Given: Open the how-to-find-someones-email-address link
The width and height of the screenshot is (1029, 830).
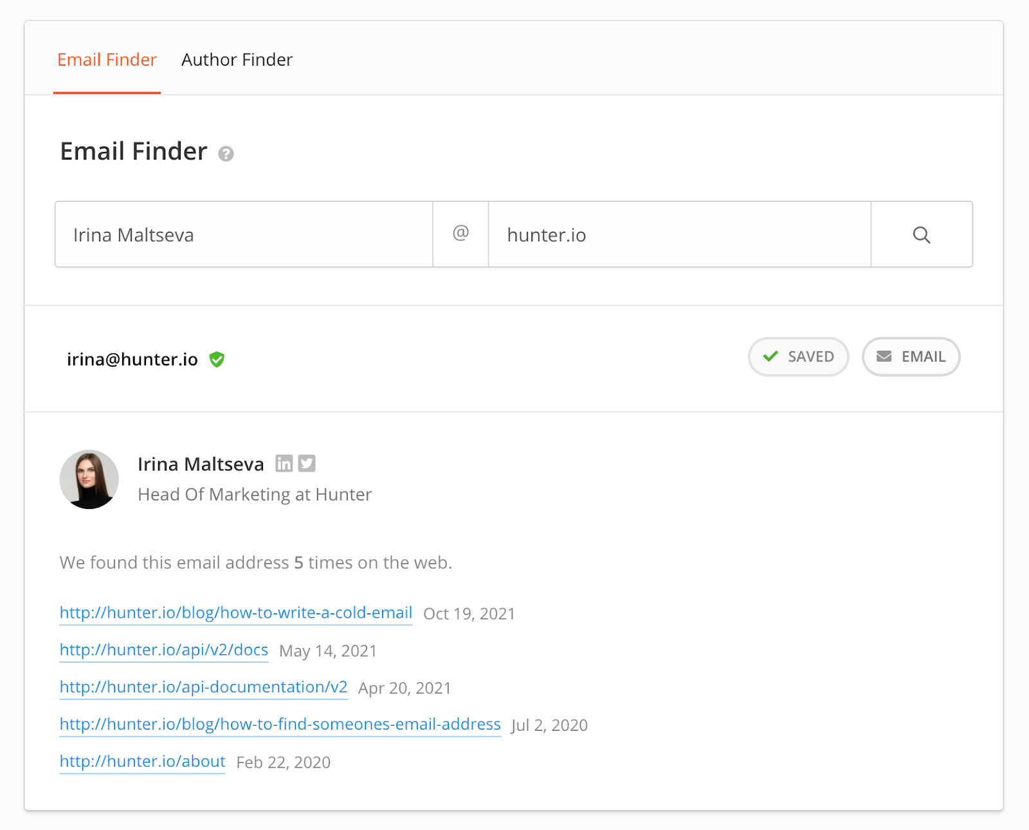Looking at the screenshot, I should [280, 725].
